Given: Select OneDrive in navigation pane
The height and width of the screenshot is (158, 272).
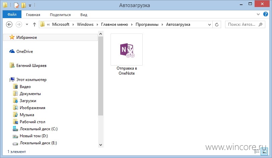Looking at the screenshot, I should click(x=25, y=52).
